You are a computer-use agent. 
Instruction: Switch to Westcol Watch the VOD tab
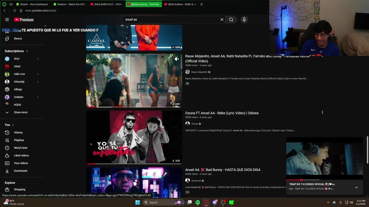[69, 4]
